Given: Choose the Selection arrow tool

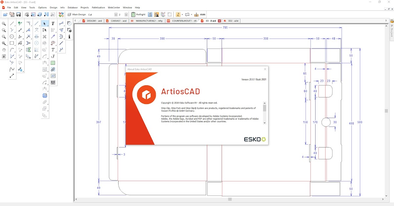Looking at the screenshot, I should click(x=44, y=23).
